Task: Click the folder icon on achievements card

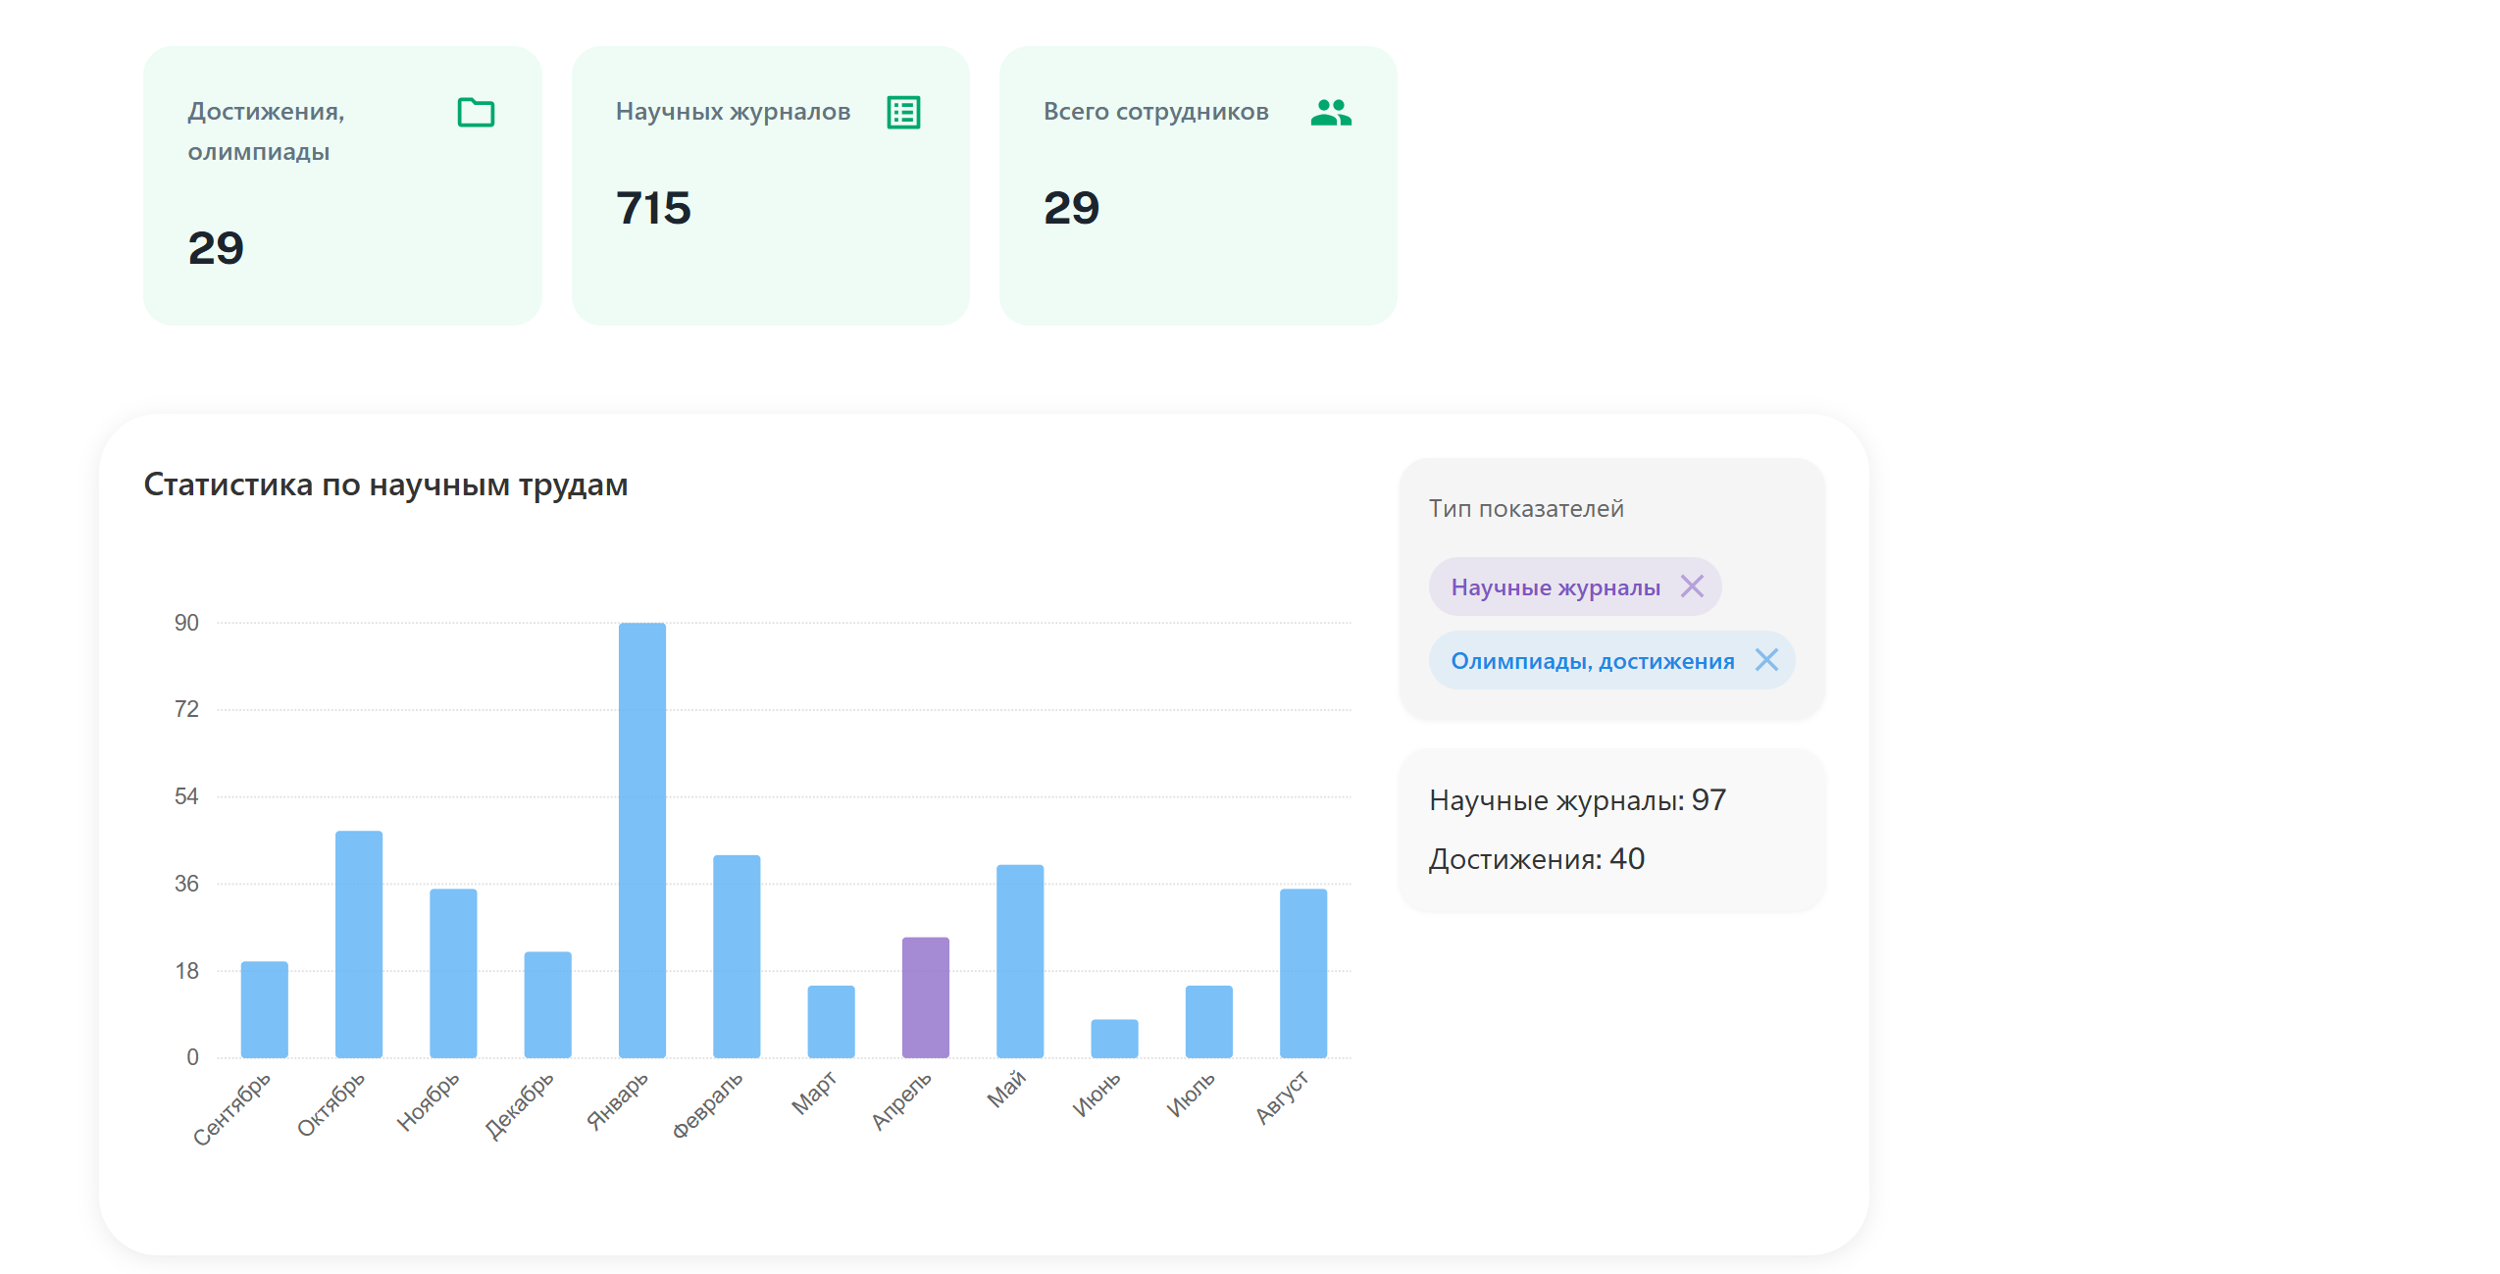Action: [476, 113]
